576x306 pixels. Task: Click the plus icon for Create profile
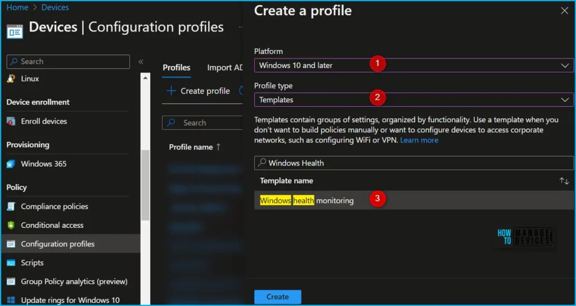click(x=171, y=91)
